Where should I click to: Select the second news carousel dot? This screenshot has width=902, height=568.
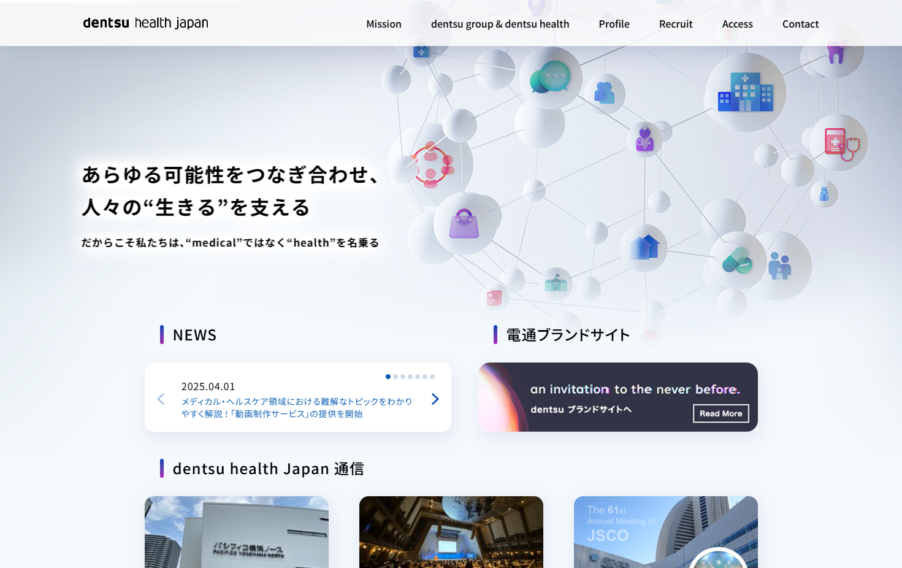pos(396,377)
